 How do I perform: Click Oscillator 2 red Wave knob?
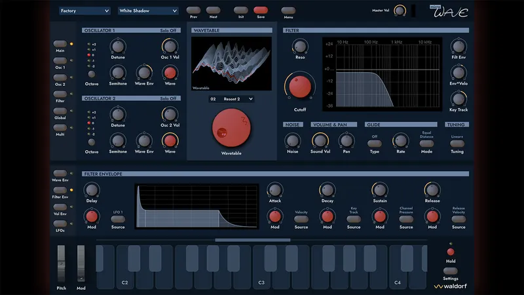170,141
